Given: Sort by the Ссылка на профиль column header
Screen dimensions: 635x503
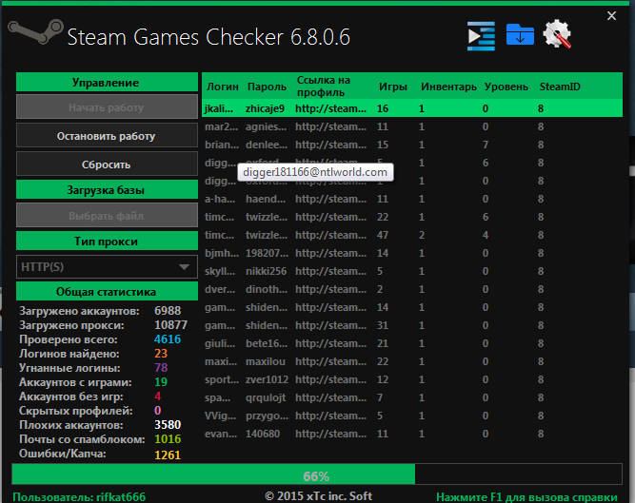Looking at the screenshot, I should point(323,87).
